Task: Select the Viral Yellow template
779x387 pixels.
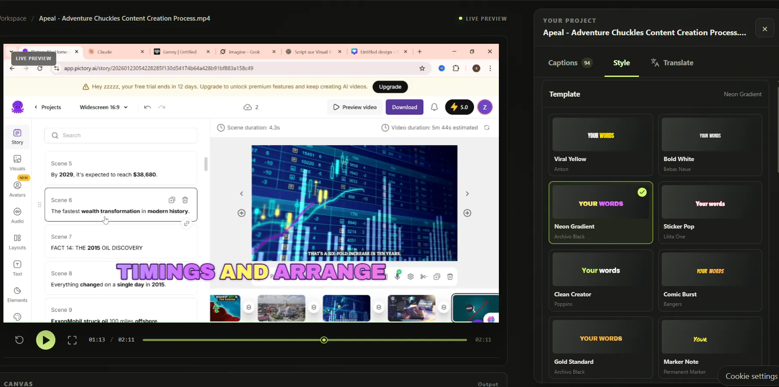Action: click(x=601, y=145)
